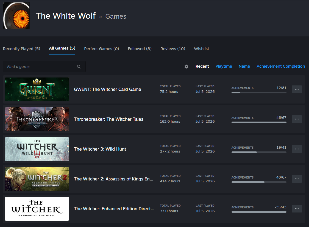This screenshot has width=309, height=227.
Task: Click the 40/67 achievements count
Action: [281, 177]
